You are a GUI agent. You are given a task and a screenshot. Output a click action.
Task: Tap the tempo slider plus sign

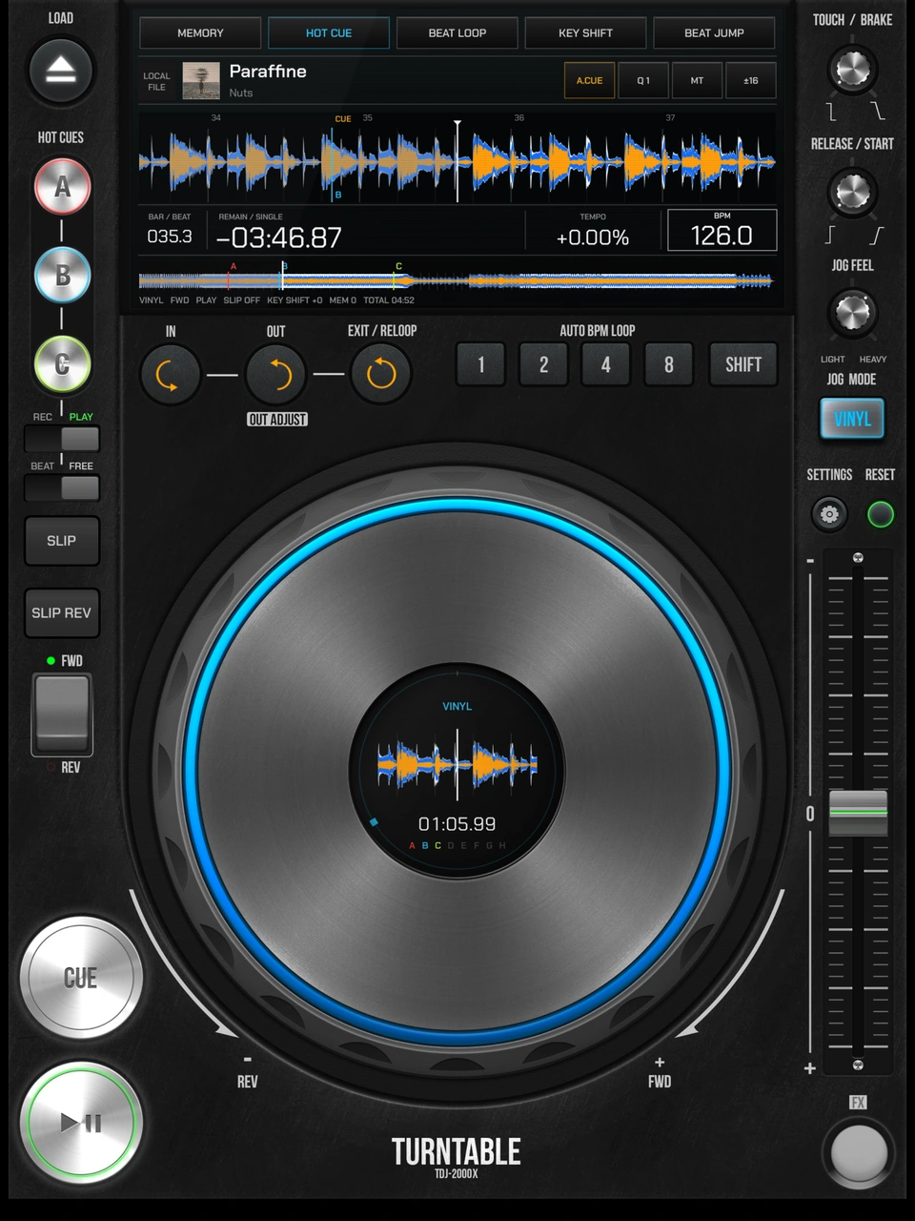click(810, 1068)
